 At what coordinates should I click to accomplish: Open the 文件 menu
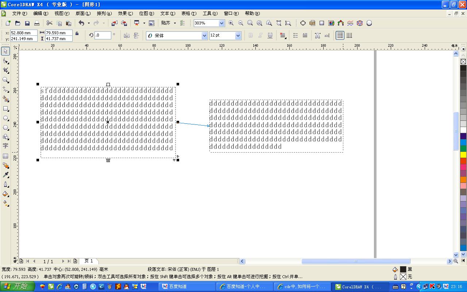[19, 14]
